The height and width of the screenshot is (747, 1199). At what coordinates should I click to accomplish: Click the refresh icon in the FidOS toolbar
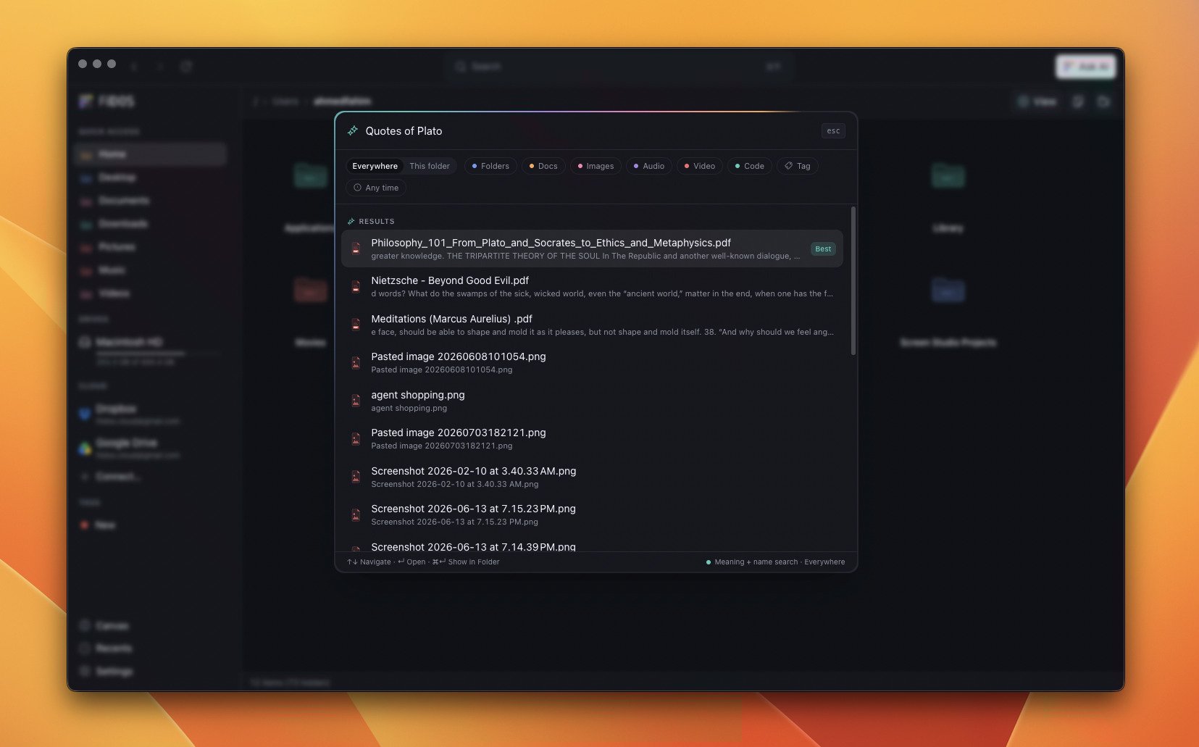pyautogui.click(x=186, y=67)
